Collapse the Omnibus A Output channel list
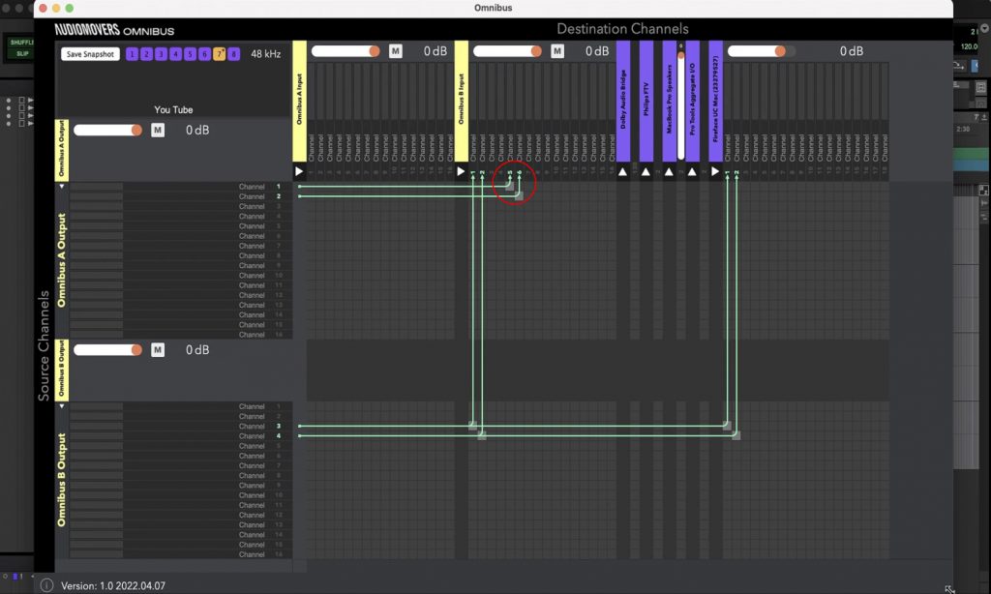 (x=61, y=187)
